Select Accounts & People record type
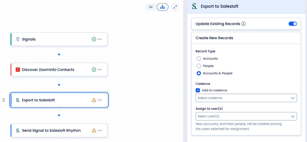Viewport: 307px width, 142px height. point(199,73)
